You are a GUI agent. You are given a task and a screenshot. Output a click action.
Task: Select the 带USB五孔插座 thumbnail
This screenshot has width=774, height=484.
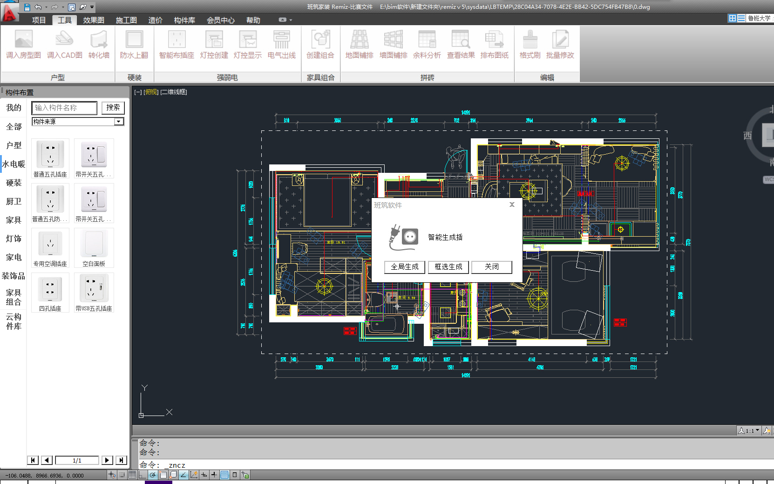[94, 293]
